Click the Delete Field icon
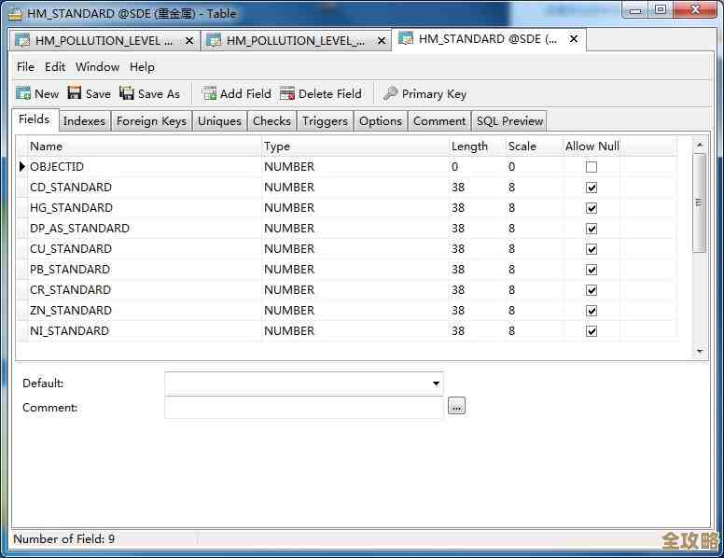The width and height of the screenshot is (724, 558). click(287, 93)
